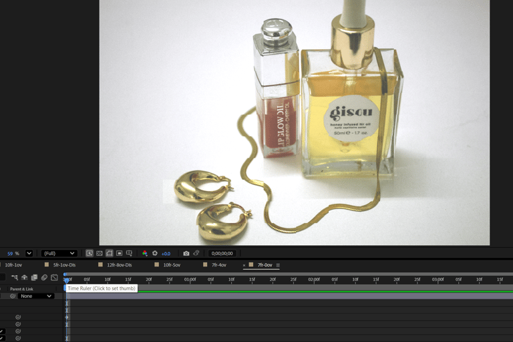This screenshot has width=513, height=342.
Task: Open the None parent layer dropdown
Action: click(35, 296)
